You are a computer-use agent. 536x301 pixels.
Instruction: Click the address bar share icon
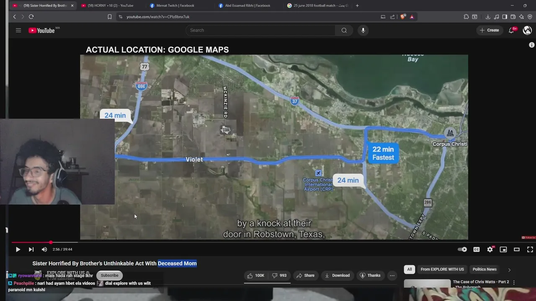[x=392, y=17]
